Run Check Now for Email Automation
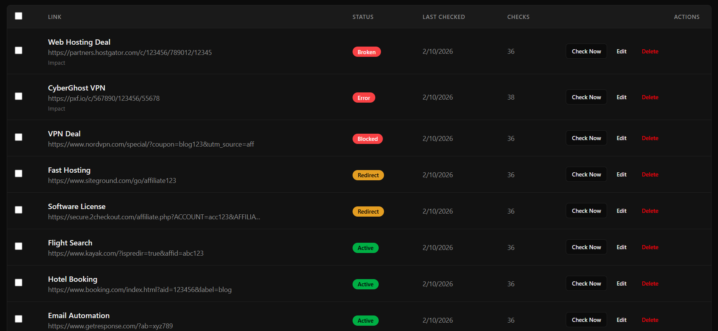 tap(586, 320)
